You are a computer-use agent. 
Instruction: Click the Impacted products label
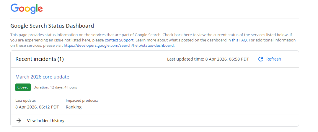(81, 101)
